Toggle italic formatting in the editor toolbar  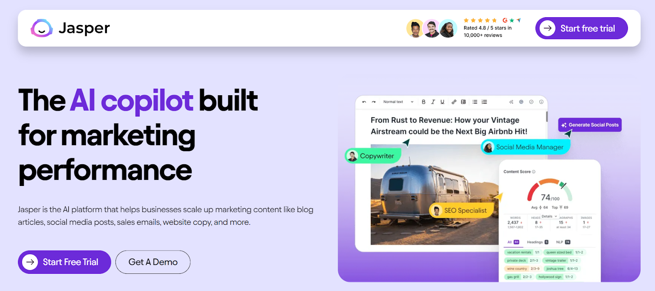pyautogui.click(x=433, y=102)
